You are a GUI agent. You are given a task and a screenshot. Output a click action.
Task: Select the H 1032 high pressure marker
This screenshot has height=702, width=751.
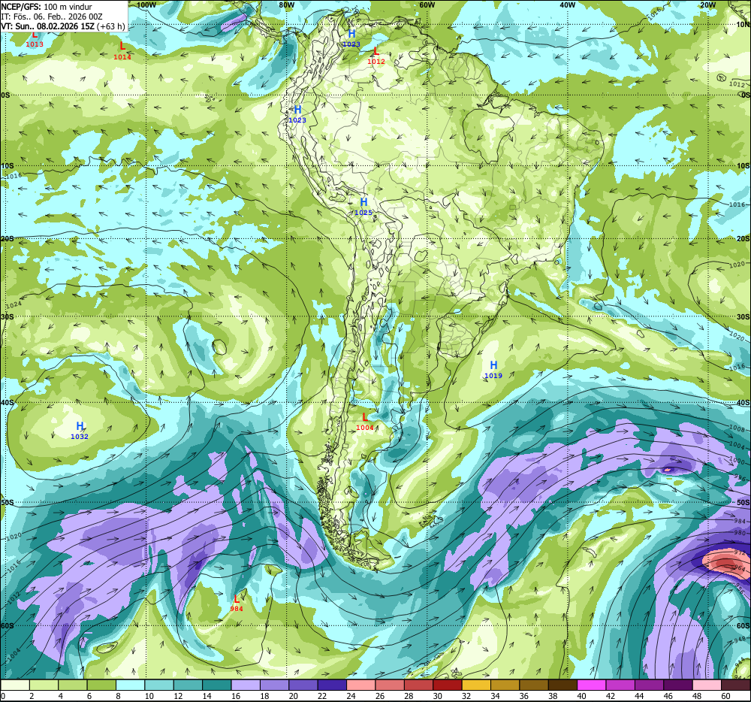pyautogui.click(x=80, y=431)
